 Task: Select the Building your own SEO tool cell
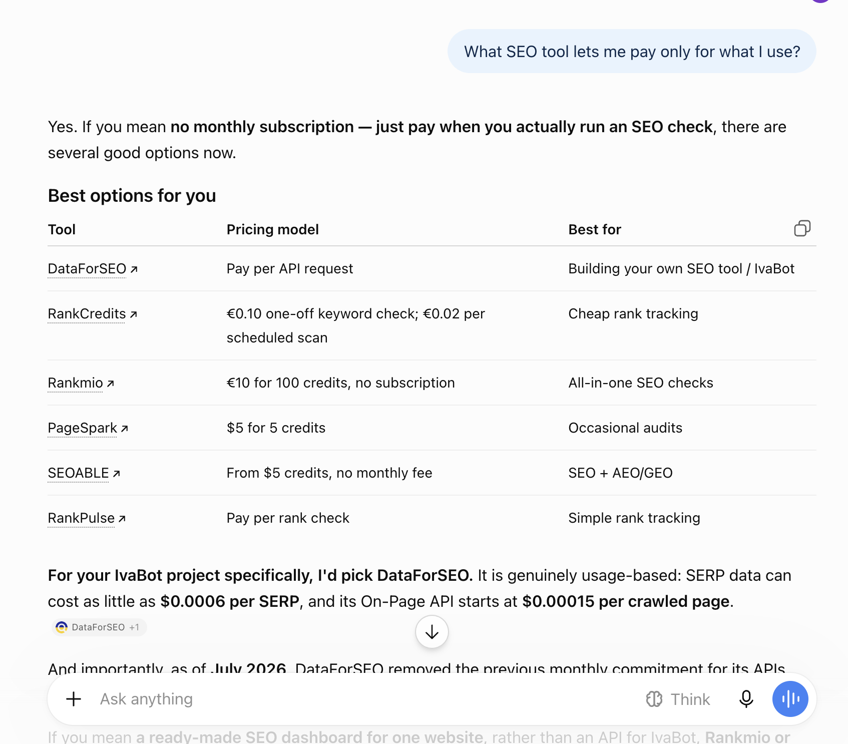click(681, 269)
